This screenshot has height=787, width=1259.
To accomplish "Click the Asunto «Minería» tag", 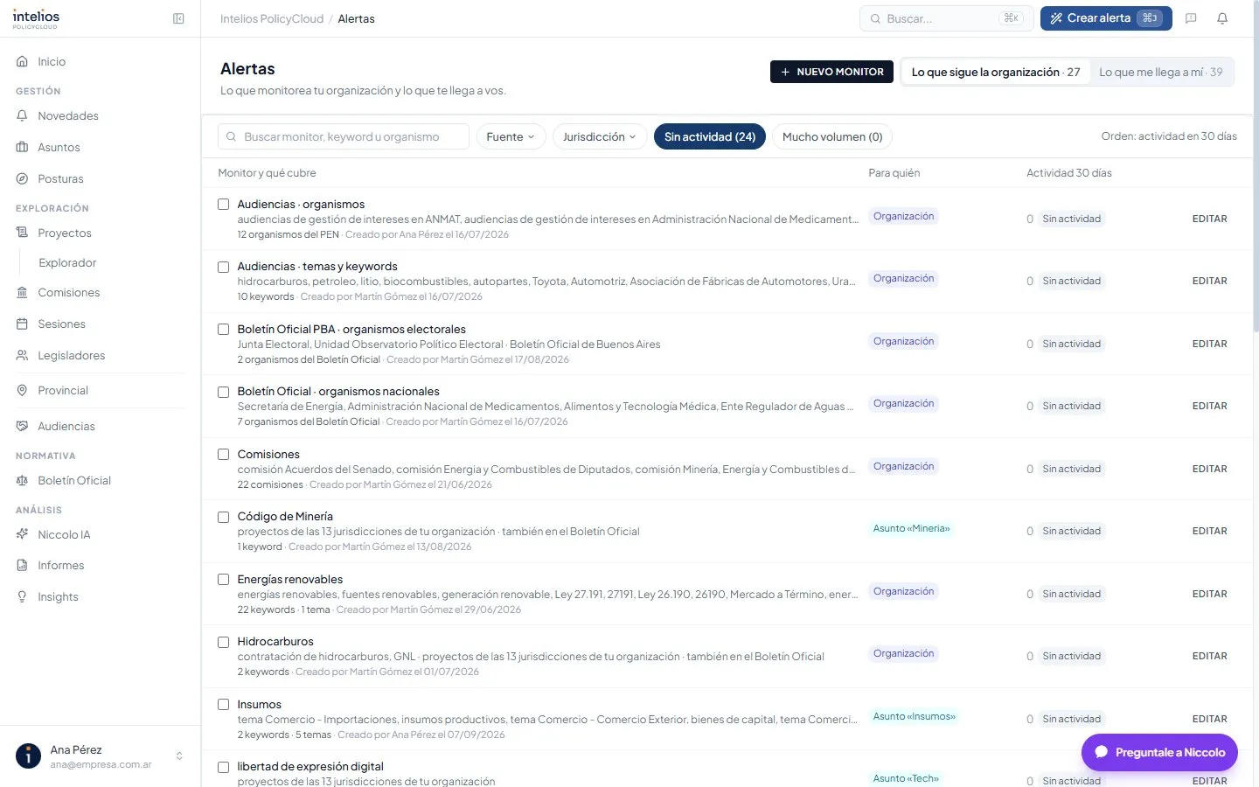I will pos(911,529).
